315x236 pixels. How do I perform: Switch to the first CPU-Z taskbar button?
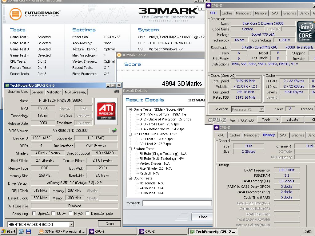point(113,231)
